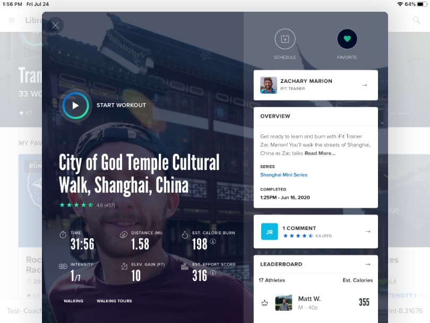Close the workout detail panel
430x323 pixels.
[x=55, y=25]
